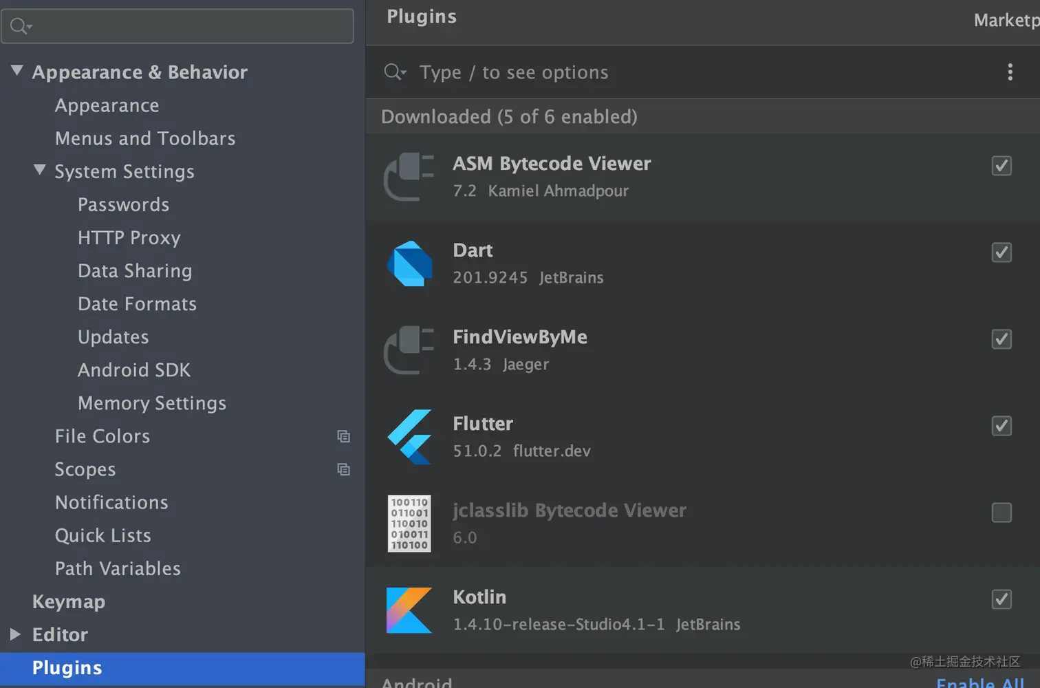
Task: Open the Passwords settings
Action: pos(124,204)
